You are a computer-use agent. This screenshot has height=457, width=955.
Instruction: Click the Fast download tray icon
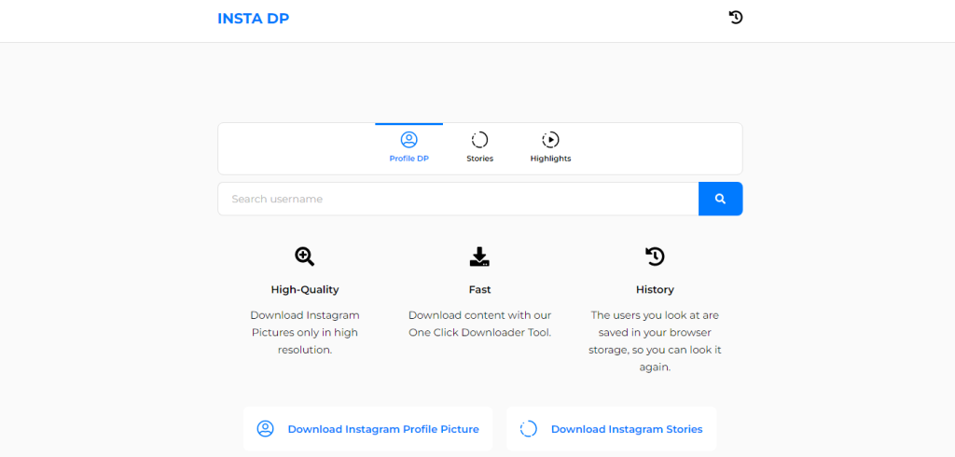coord(479,256)
